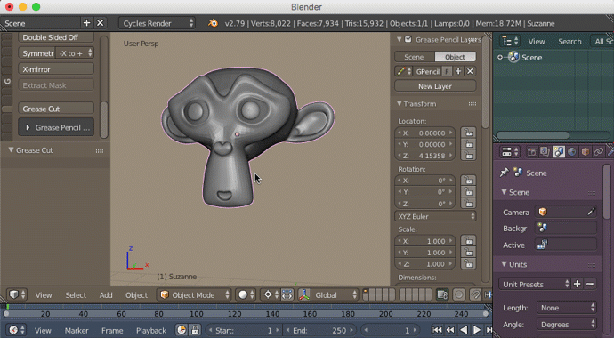Lock the X scale axis

[468, 241]
